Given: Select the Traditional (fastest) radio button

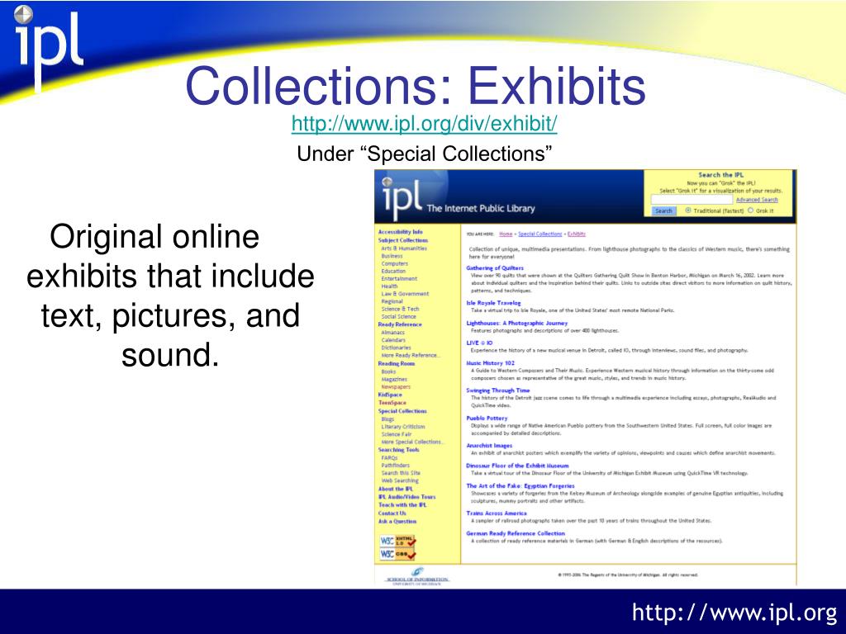Looking at the screenshot, I should pos(688,211).
